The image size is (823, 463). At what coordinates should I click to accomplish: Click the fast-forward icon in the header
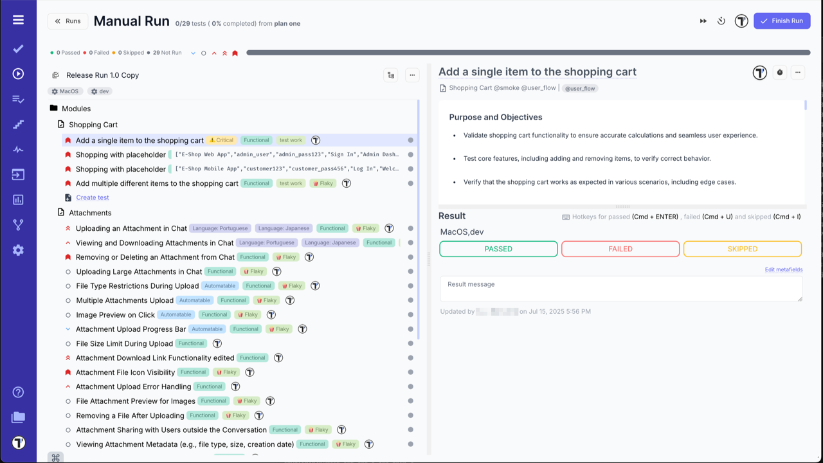click(x=703, y=21)
